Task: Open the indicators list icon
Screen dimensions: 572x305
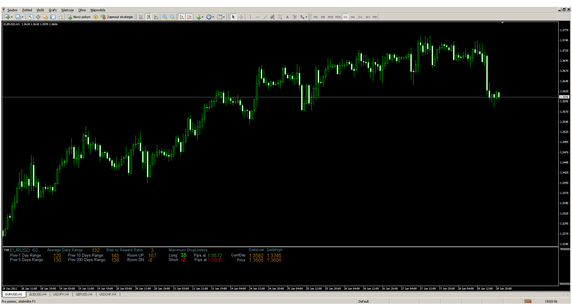Action: tap(198, 17)
